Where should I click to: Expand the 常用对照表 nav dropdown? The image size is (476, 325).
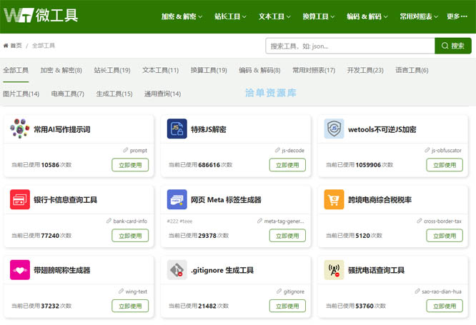click(x=419, y=16)
